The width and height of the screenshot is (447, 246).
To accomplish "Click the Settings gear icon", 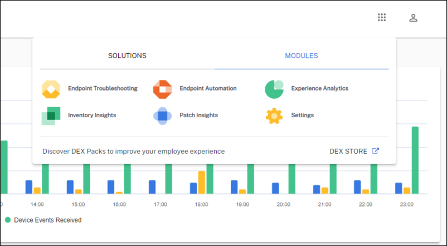I will click(274, 116).
